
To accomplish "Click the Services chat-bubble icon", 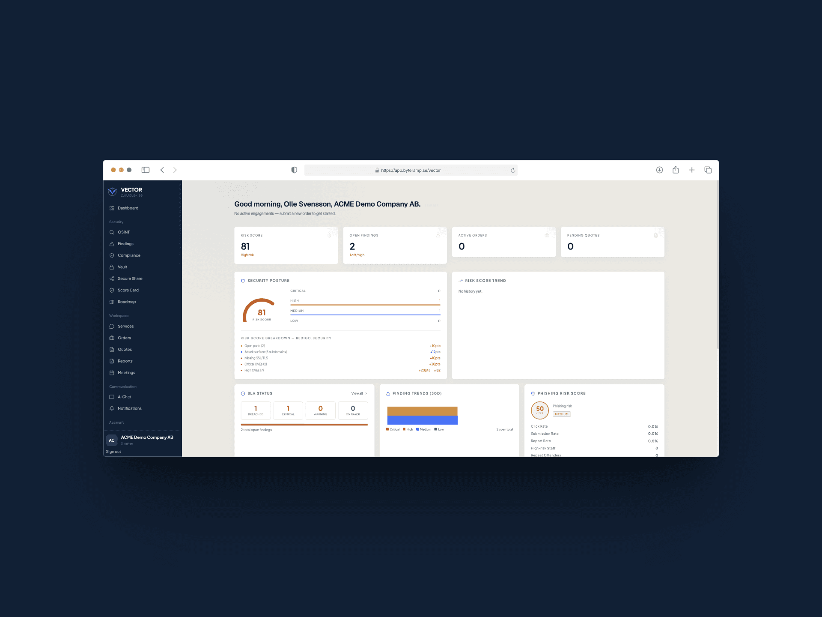I will coord(112,326).
